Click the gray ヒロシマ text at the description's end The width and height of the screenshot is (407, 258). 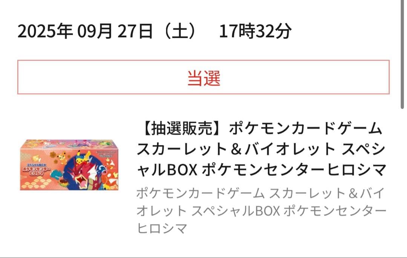tap(162, 228)
